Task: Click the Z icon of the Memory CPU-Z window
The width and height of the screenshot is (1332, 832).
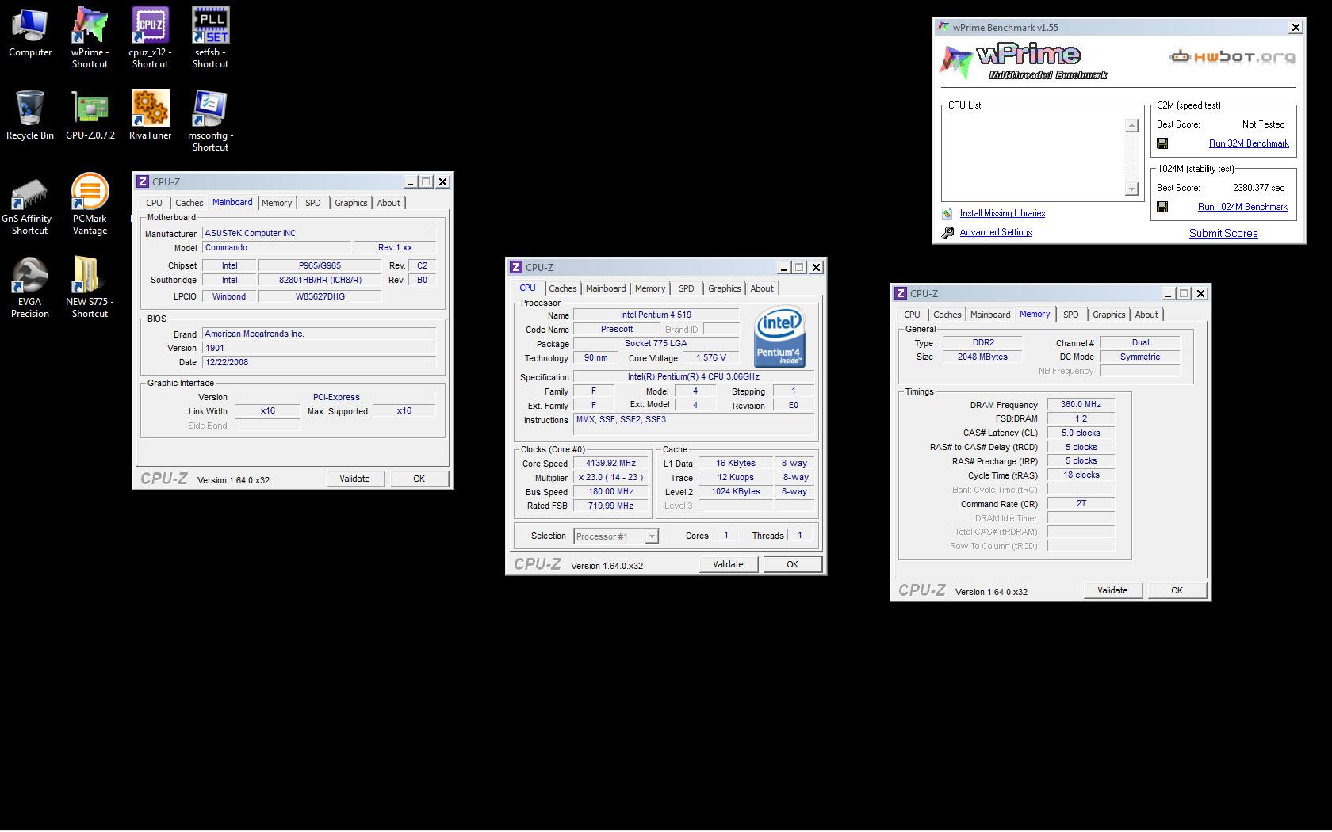Action: click(900, 293)
